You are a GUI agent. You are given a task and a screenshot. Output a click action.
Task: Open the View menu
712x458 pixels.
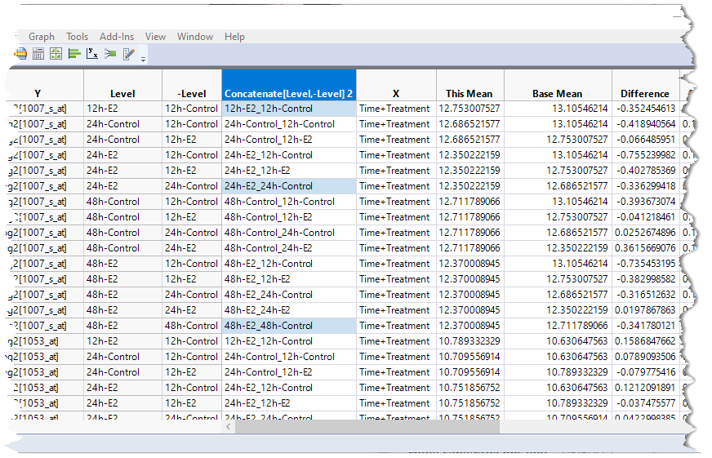155,37
